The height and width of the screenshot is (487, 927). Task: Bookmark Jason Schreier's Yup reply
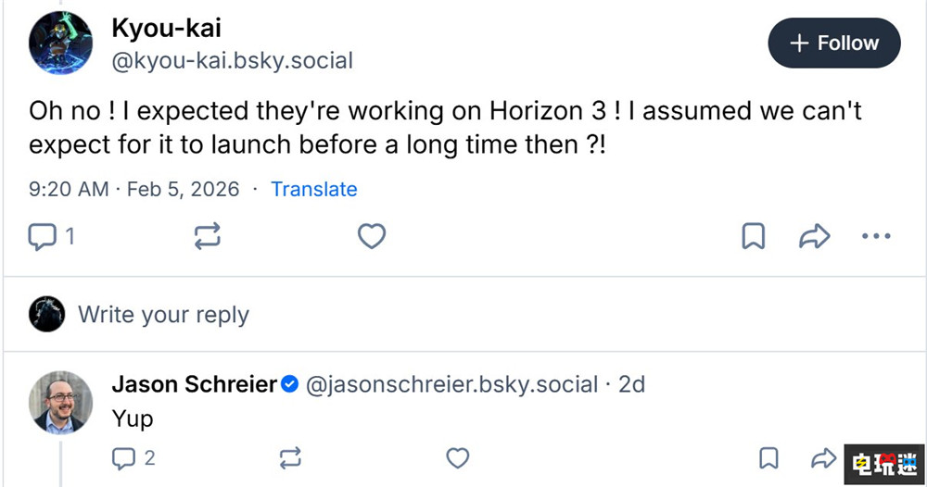tap(768, 457)
